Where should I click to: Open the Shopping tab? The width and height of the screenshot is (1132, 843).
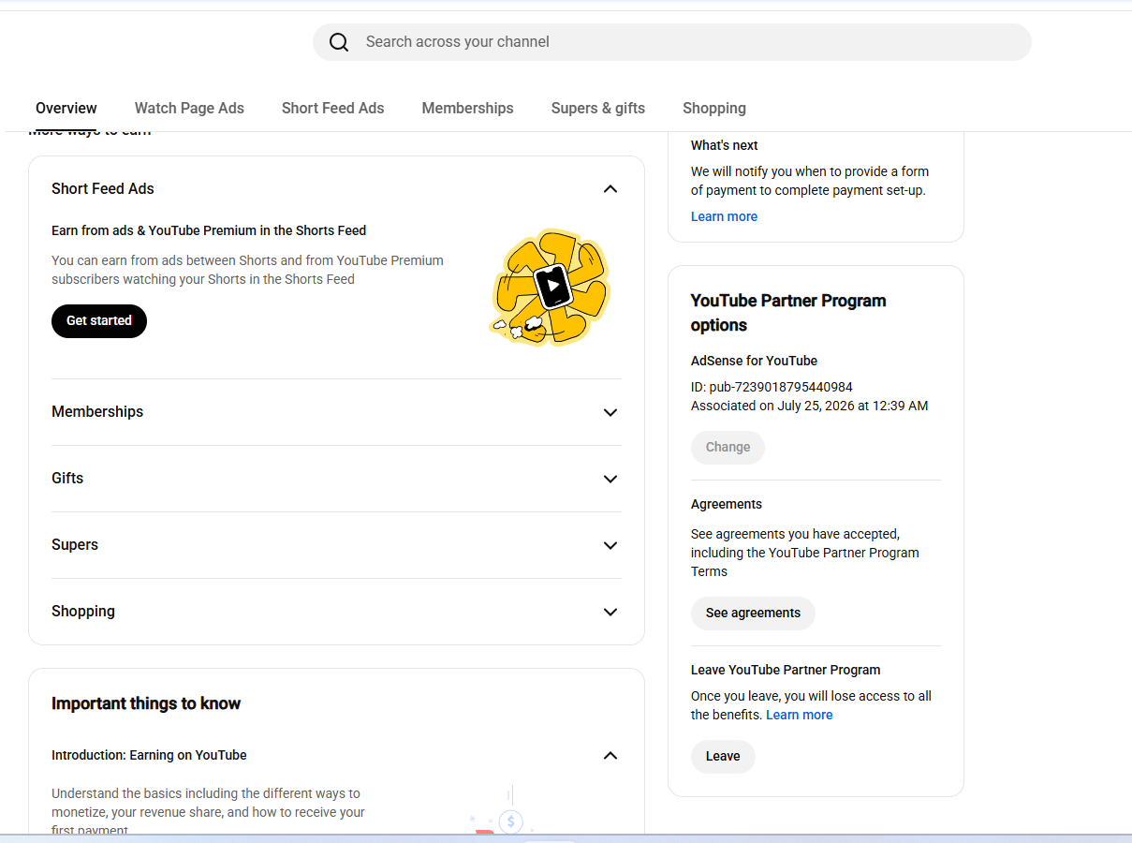[714, 108]
